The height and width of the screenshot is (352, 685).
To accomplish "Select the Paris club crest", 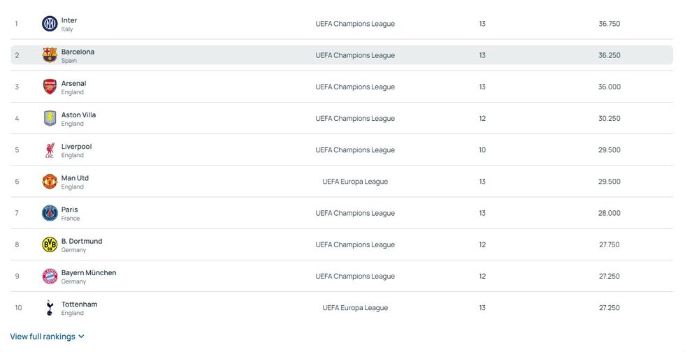I will (x=50, y=213).
